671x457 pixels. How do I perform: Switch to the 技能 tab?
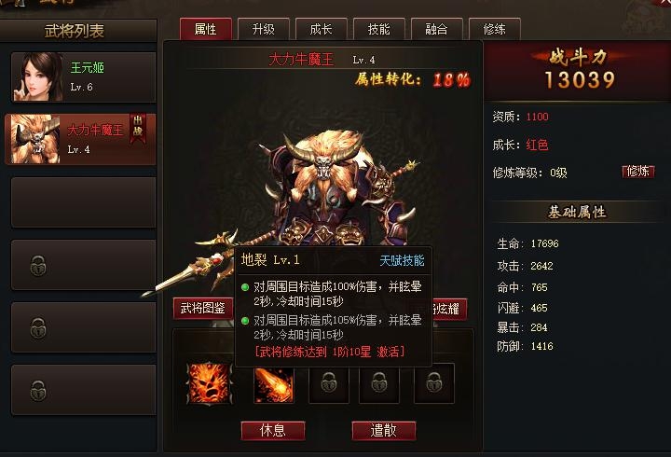(378, 29)
